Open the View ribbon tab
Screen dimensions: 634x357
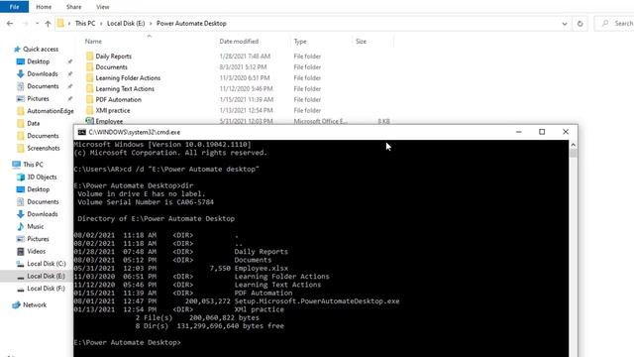(x=103, y=7)
